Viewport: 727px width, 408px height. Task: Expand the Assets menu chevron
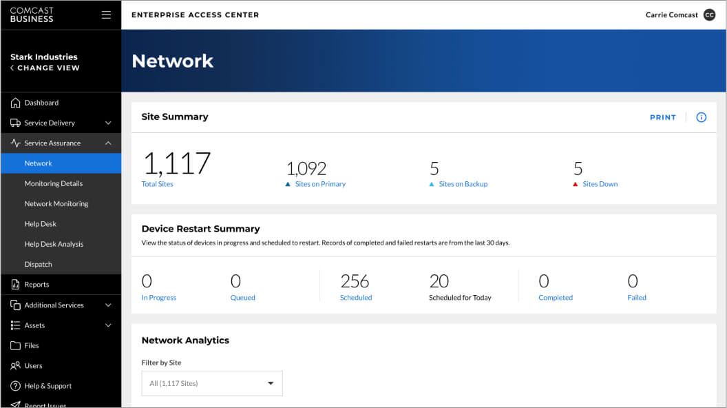[x=108, y=325]
